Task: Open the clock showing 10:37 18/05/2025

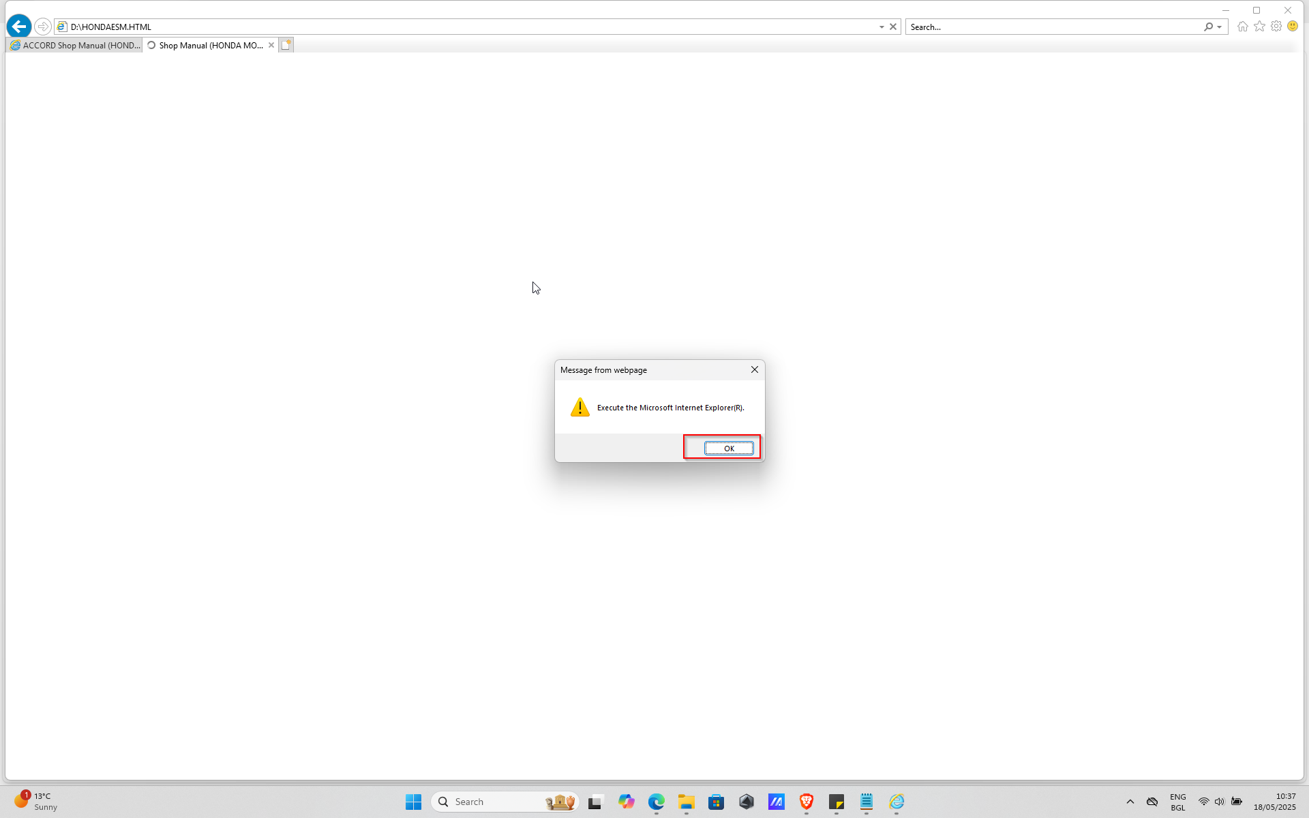Action: click(x=1274, y=802)
